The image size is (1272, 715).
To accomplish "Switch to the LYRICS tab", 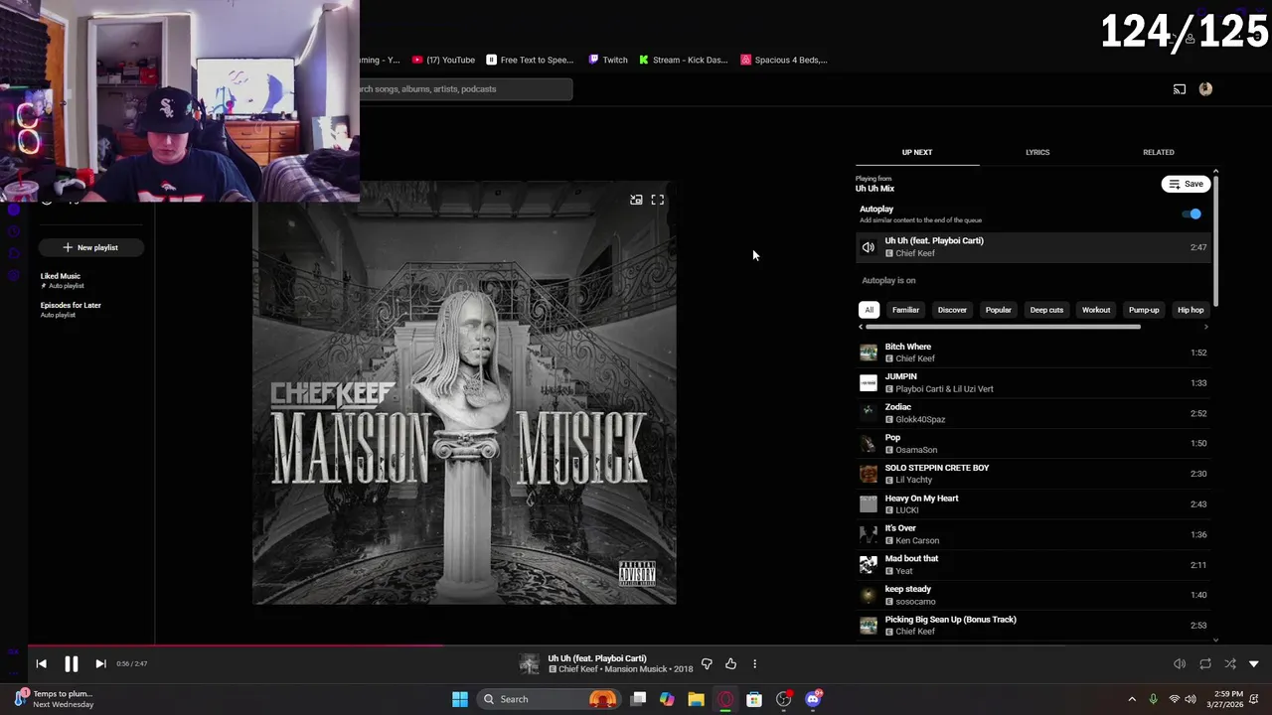I will pos(1037,152).
